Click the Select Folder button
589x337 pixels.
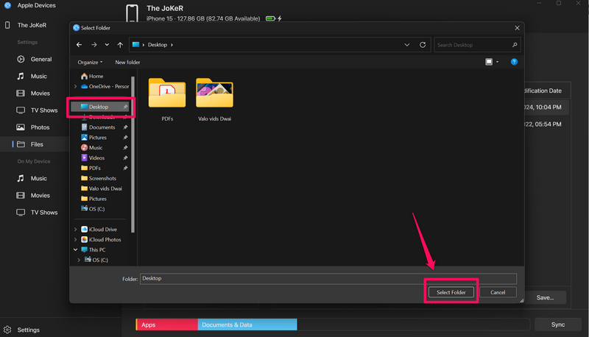451,292
